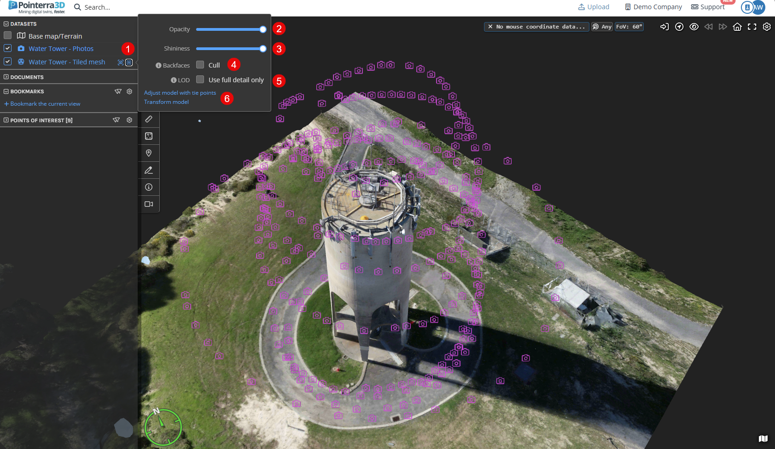Go to the previous view with rewind icon
This screenshot has height=449, width=775.
coord(709,27)
